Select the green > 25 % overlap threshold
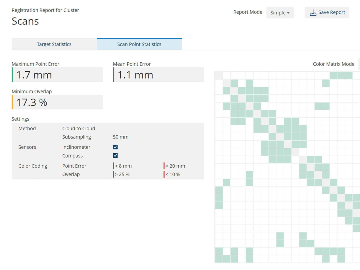The image size is (360, 270). point(122,174)
